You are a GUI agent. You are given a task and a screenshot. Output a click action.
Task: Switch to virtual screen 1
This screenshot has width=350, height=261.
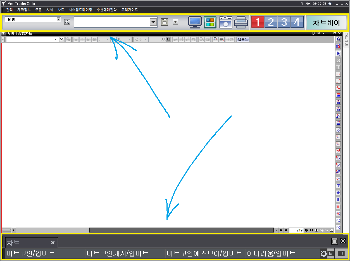click(x=258, y=22)
